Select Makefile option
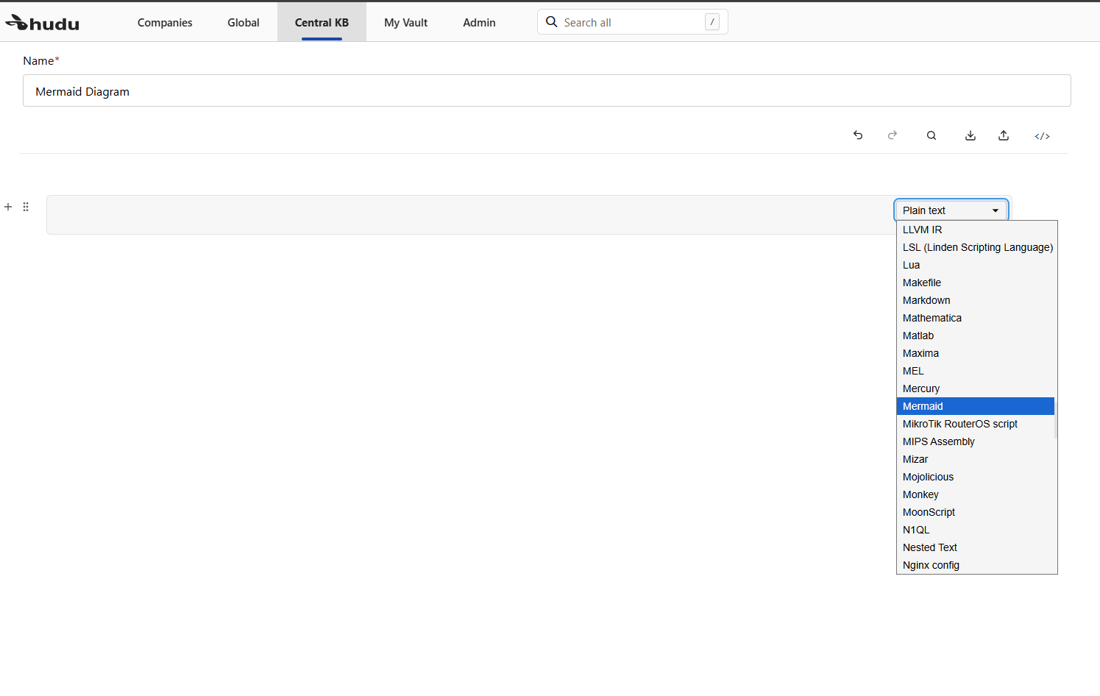The height and width of the screenshot is (696, 1100). 976,283
